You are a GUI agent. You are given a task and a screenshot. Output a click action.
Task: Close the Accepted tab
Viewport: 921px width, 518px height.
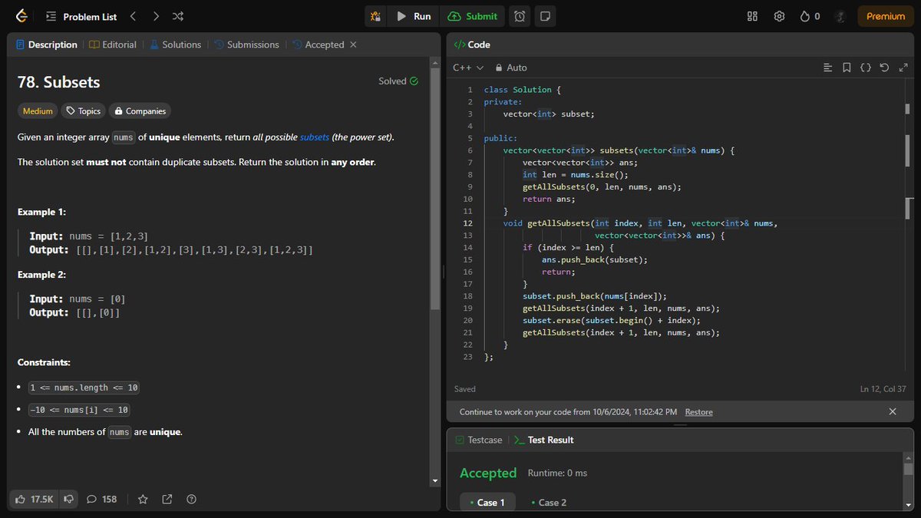tap(353, 45)
